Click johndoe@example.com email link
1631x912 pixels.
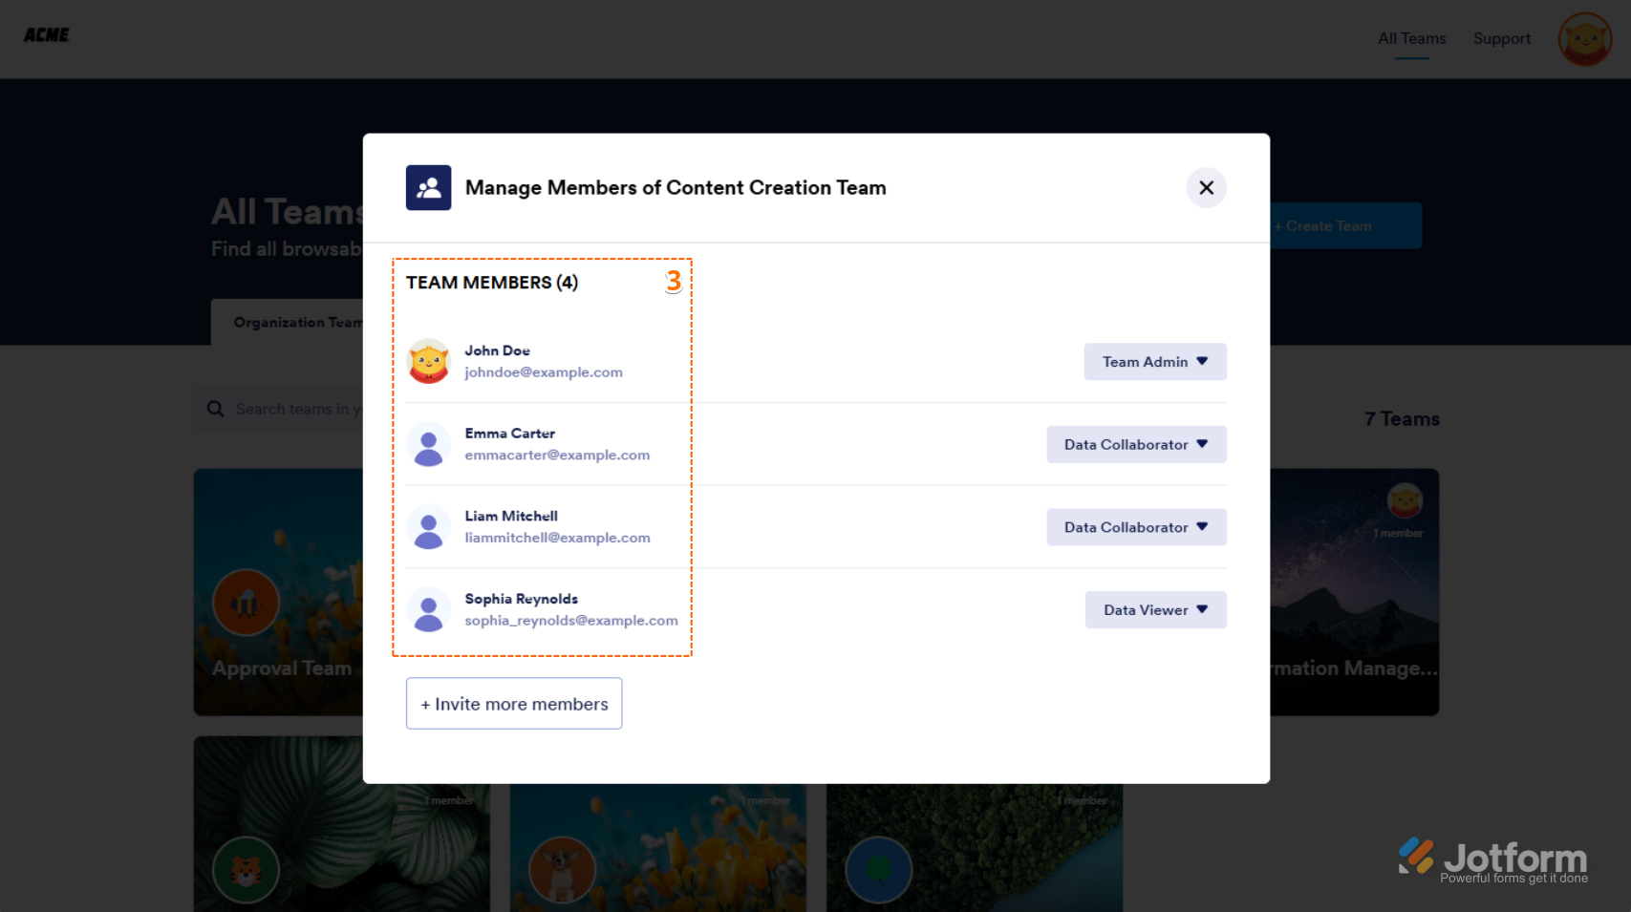tap(544, 372)
